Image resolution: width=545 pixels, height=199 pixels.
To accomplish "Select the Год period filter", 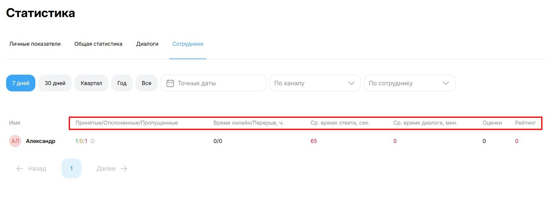I will coord(122,83).
